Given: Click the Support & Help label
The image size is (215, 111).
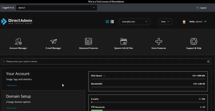Looking at the screenshot, I should (x=194, y=48).
